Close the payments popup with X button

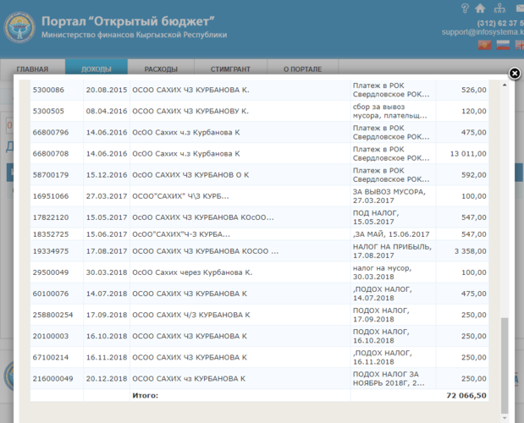point(514,74)
